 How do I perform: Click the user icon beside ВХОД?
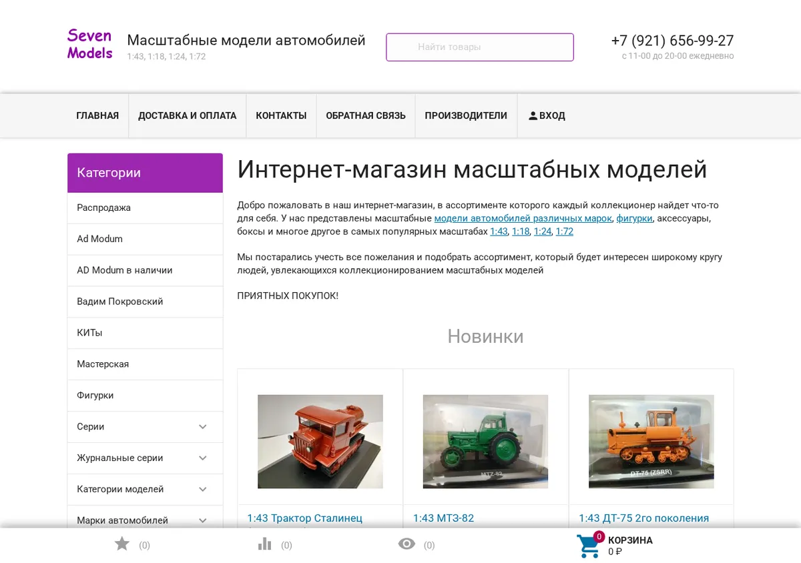pyautogui.click(x=533, y=116)
